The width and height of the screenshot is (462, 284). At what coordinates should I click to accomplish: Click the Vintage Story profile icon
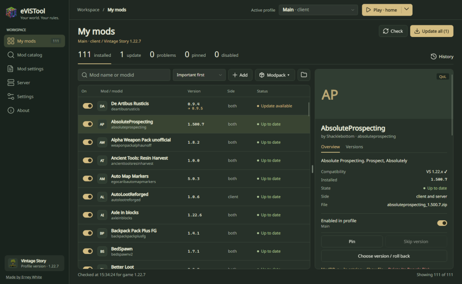pyautogui.click(x=12, y=263)
